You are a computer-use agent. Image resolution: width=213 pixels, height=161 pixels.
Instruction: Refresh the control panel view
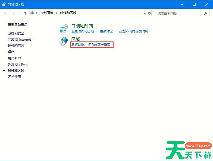click(x=149, y=13)
